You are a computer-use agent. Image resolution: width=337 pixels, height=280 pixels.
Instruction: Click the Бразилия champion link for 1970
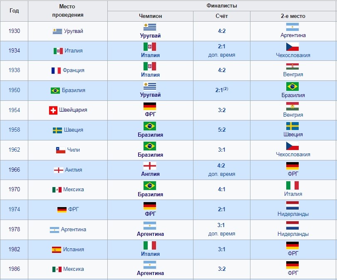point(150,194)
